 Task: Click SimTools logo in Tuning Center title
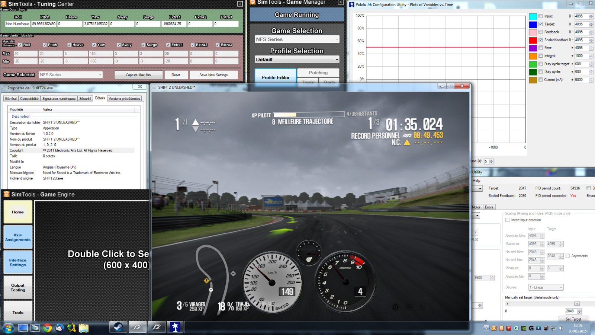pos(3,4)
